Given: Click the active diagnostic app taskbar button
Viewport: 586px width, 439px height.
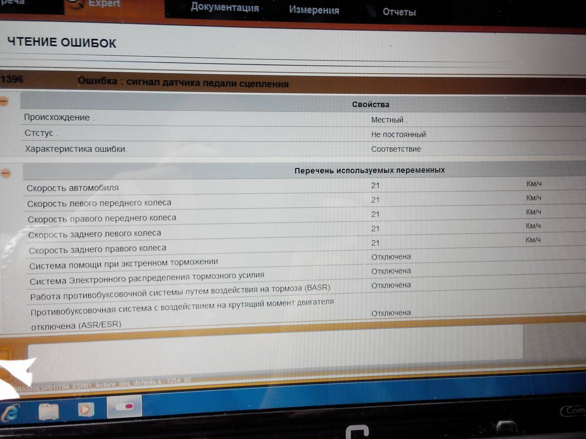Looking at the screenshot, I should pyautogui.click(x=124, y=406).
